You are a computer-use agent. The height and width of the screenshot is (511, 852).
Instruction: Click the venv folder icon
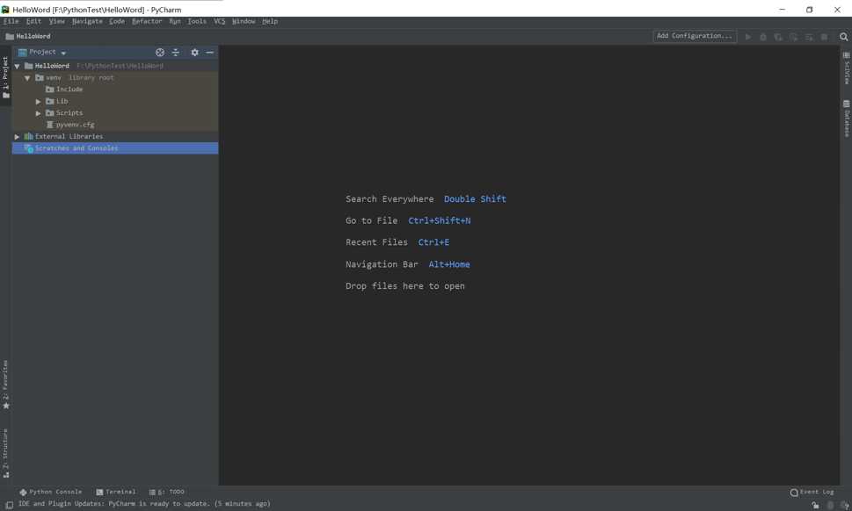(x=39, y=77)
